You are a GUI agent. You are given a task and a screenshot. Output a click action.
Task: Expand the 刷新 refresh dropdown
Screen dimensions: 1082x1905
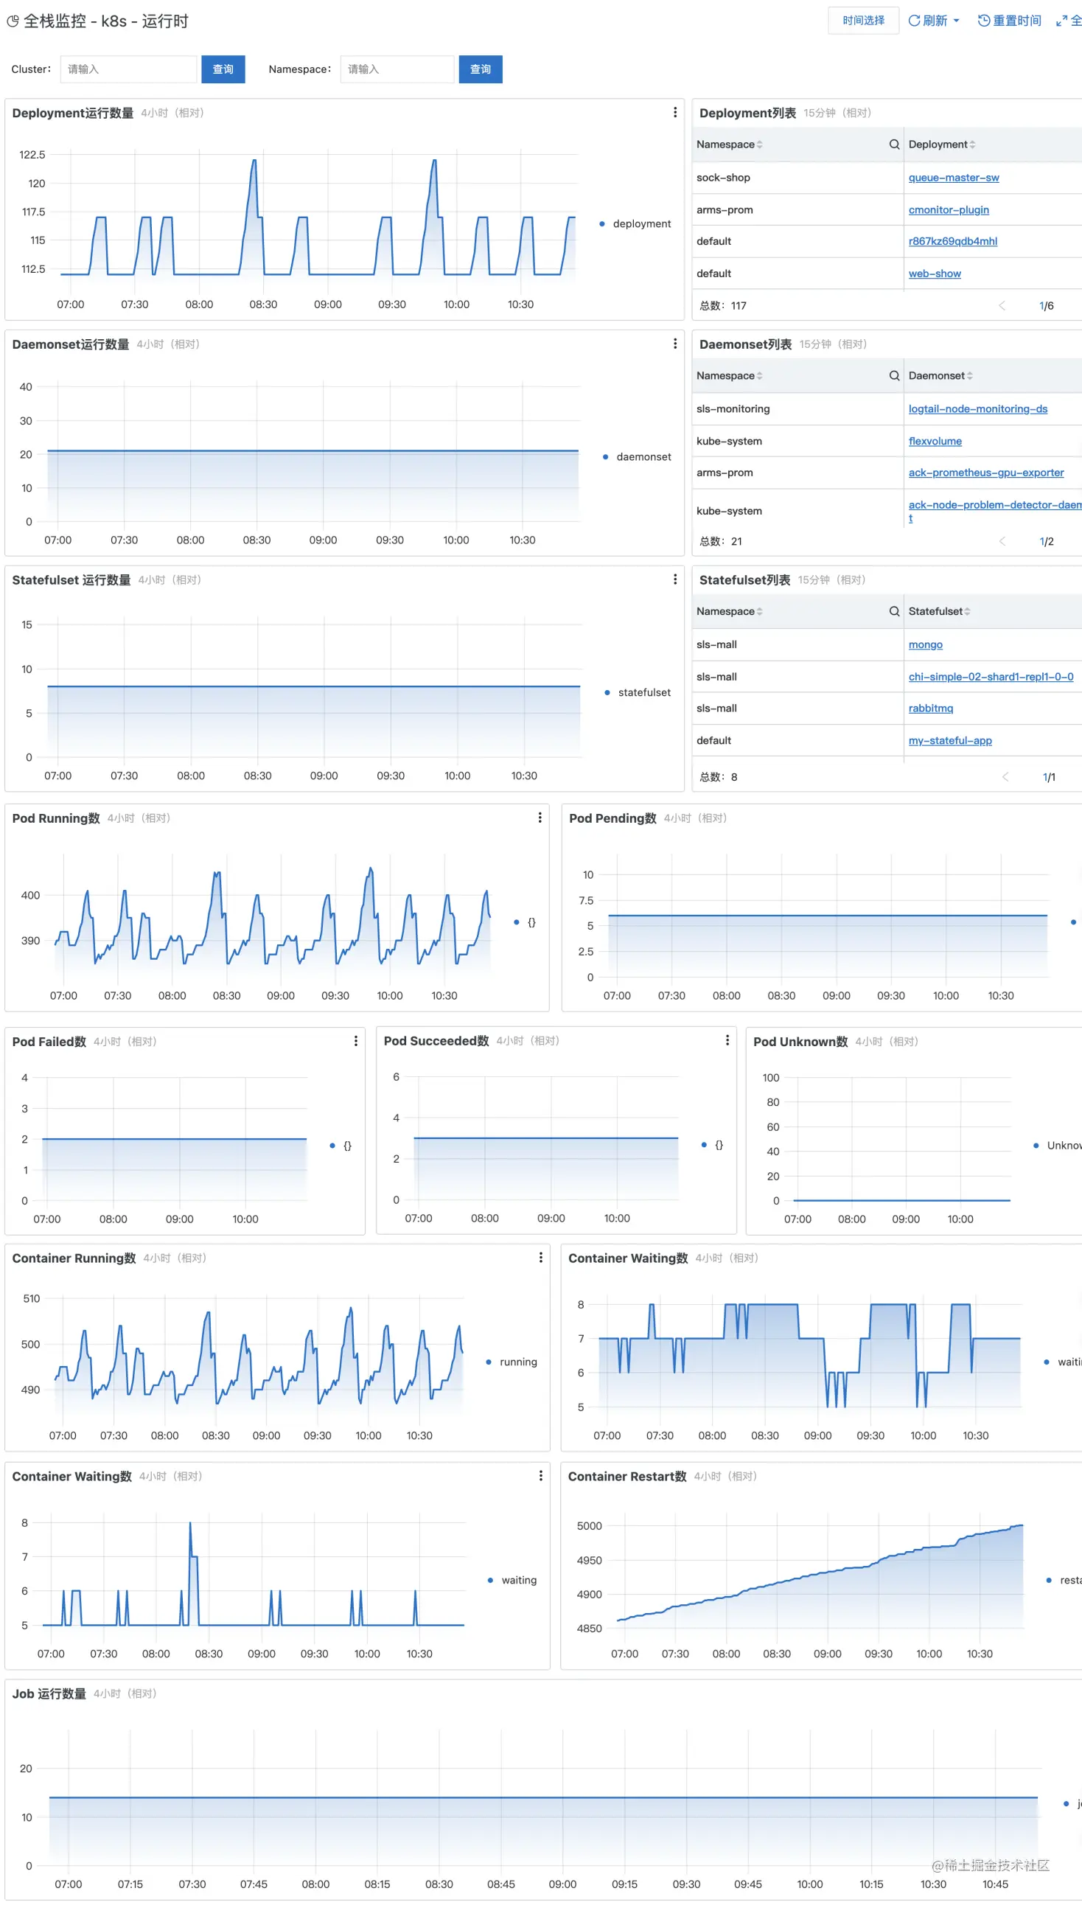pyautogui.click(x=933, y=21)
